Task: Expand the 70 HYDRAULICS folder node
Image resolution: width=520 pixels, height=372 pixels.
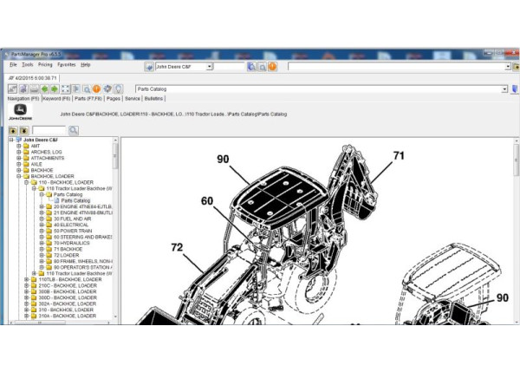Action: [x=42, y=244]
